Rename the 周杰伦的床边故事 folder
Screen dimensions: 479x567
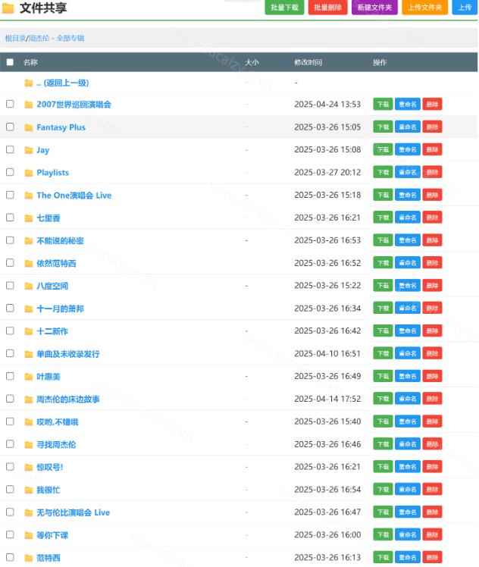point(408,399)
